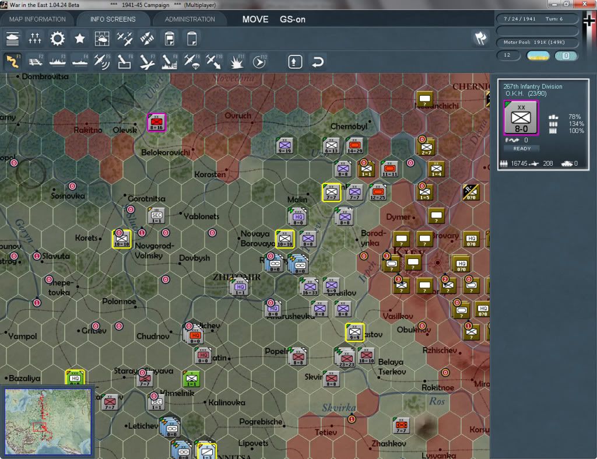Select the 11=11 panzer unit
Screen dimensions: 597x459
(389, 169)
